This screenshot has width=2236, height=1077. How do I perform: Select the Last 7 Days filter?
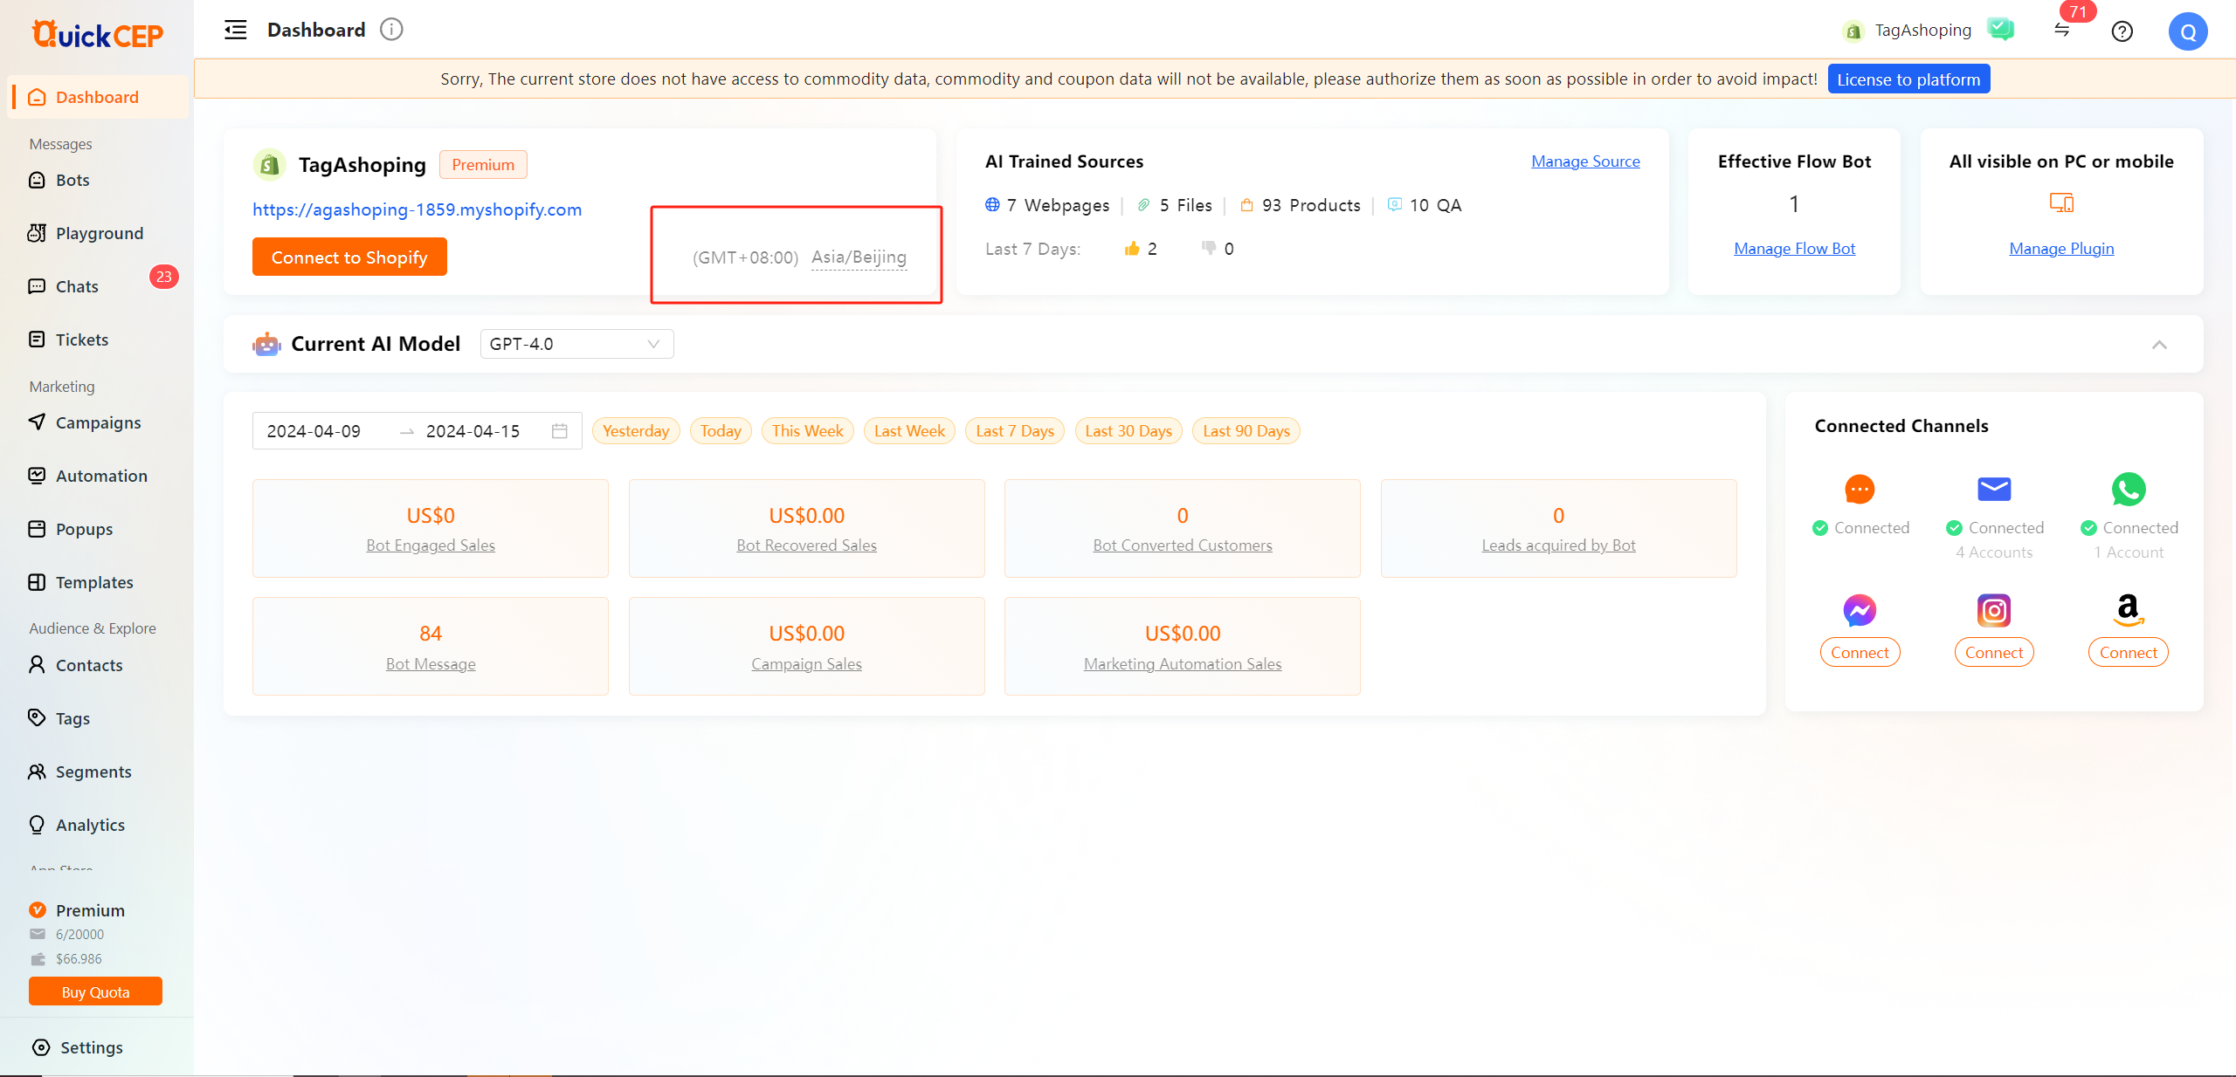tap(1015, 431)
